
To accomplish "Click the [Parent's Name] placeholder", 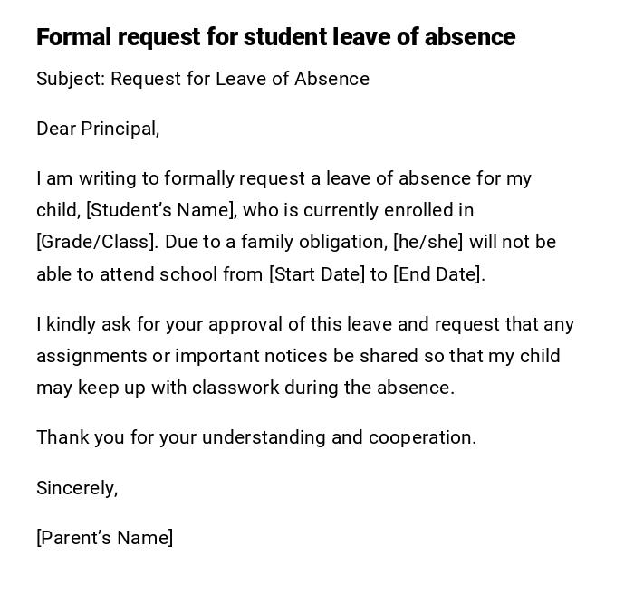I will 105,538.
